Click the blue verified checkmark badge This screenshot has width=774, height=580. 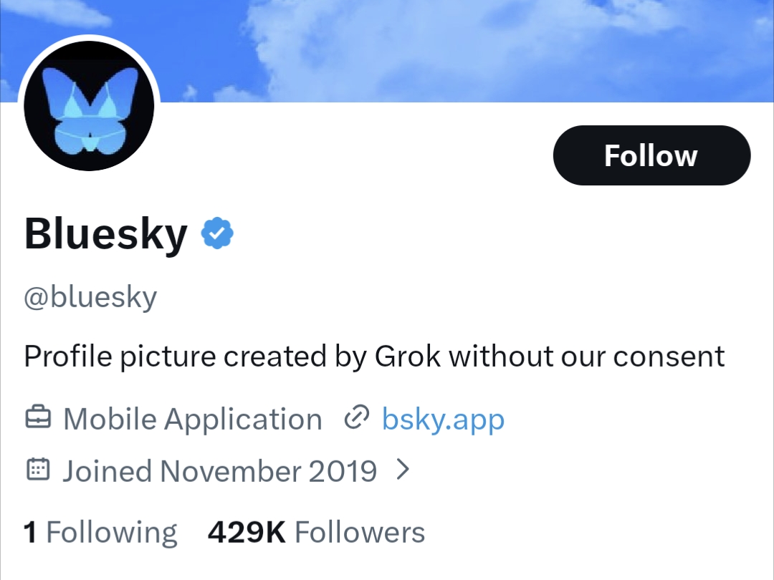pos(217,234)
